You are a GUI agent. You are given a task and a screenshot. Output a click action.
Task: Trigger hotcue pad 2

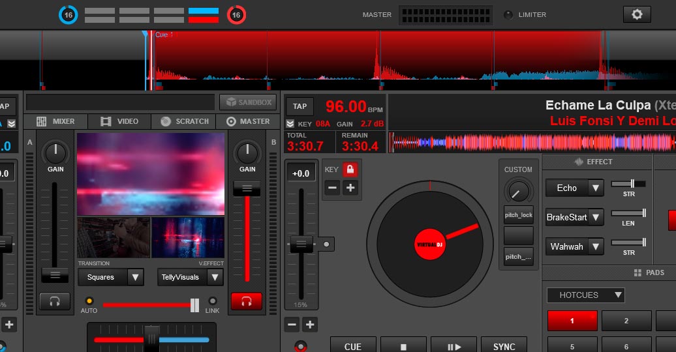point(626,321)
